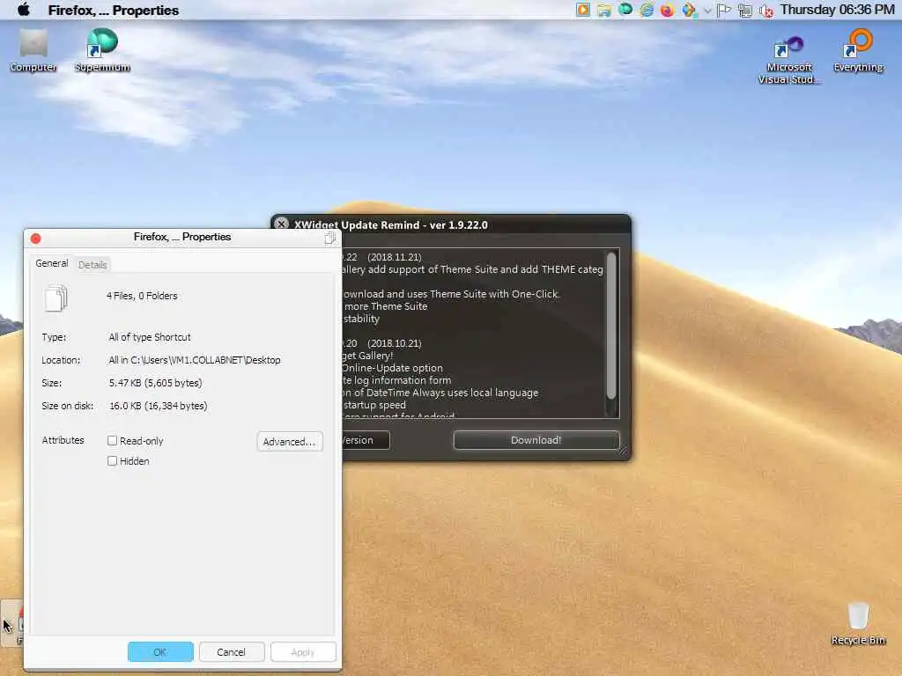Click the multiple files icon in Properties
902x676 pixels.
pos(55,298)
